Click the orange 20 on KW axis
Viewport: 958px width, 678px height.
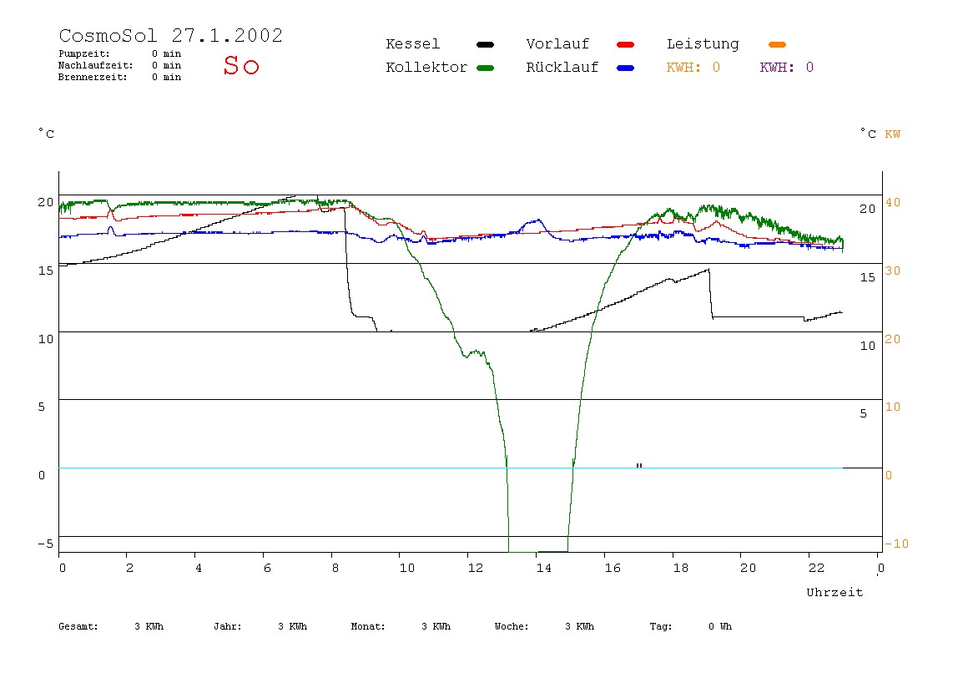pos(893,339)
